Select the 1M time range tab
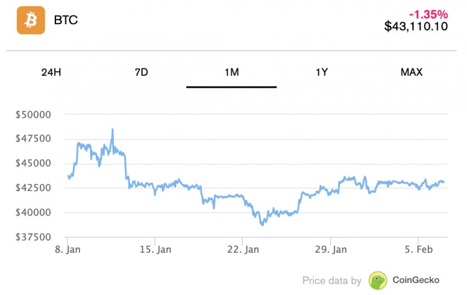This screenshot has height=295, width=467. 232,72
